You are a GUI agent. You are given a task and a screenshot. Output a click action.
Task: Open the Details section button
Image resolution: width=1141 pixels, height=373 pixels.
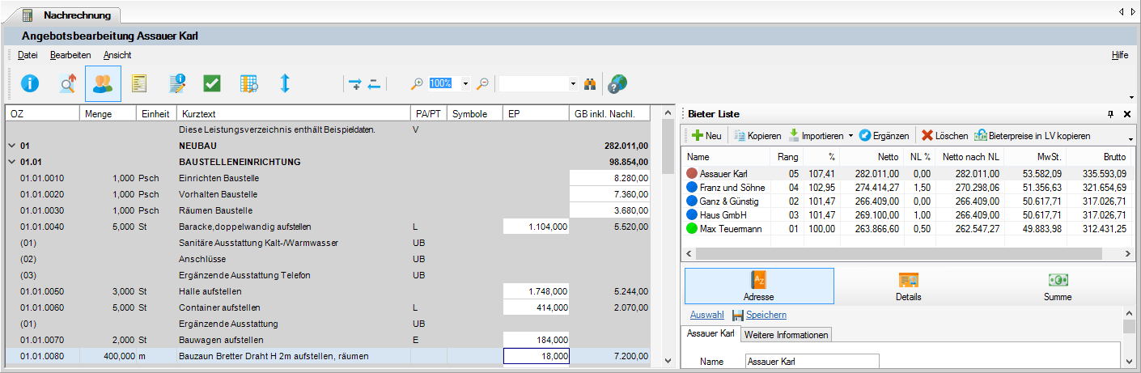pos(909,286)
